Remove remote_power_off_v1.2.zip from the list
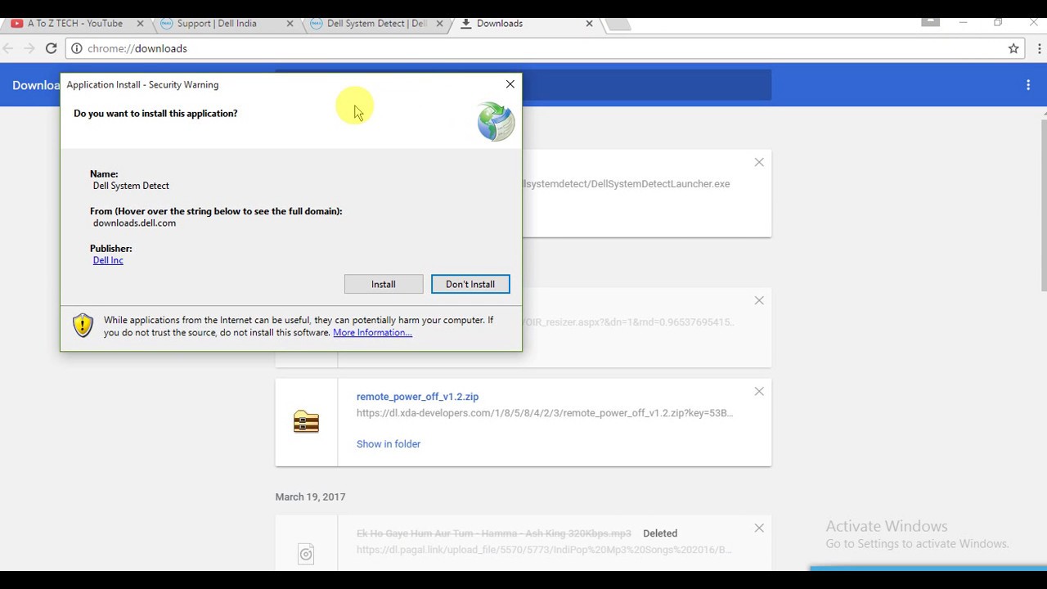 click(759, 392)
